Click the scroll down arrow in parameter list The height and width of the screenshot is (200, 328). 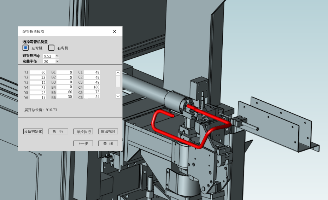pos(118,96)
